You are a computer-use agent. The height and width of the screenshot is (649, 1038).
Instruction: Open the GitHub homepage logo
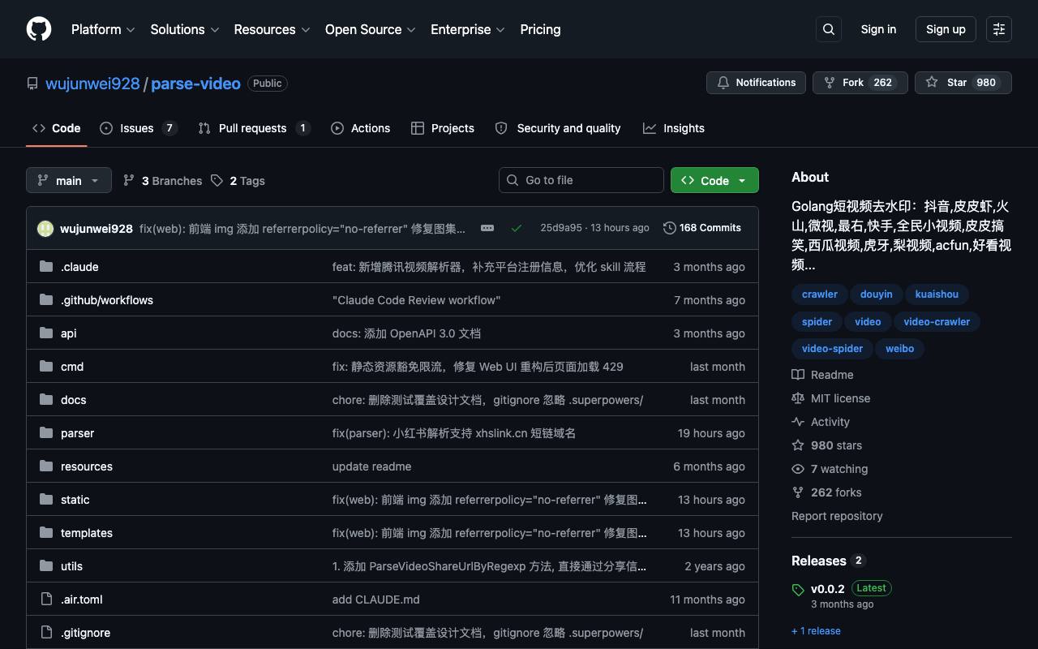coord(39,29)
